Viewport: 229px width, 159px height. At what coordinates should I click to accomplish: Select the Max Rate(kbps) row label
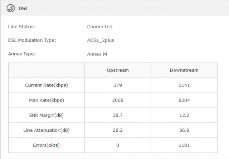[46, 100]
